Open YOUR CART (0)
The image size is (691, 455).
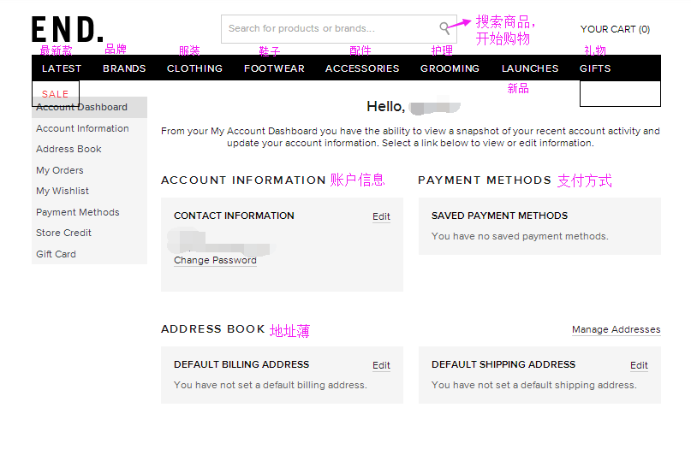(615, 29)
